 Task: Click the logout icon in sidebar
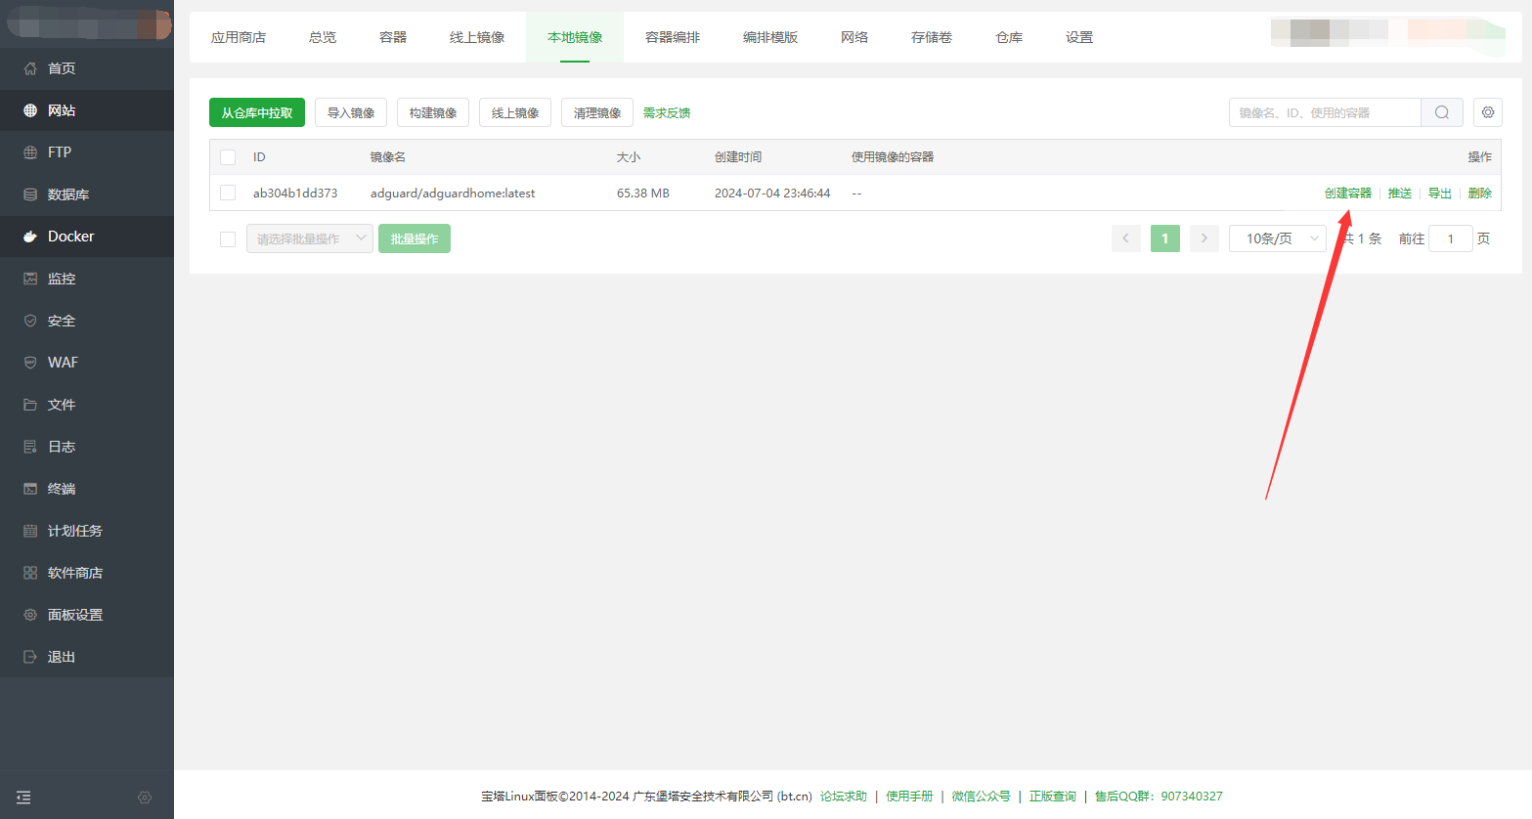click(30, 657)
